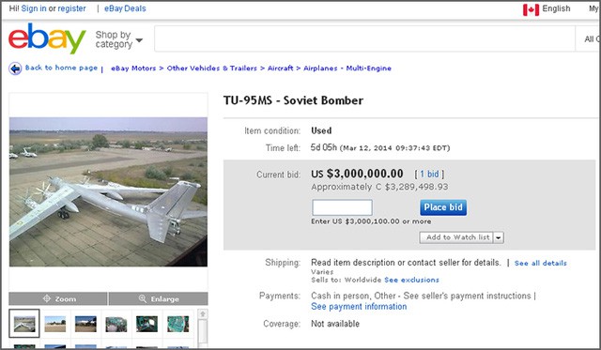This screenshot has height=350, width=601.
Task: Click the Zoom crosshair button under photo
Action: coord(58,298)
